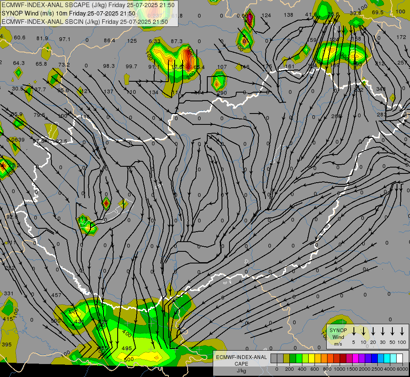Click the 99.7 value on the map

coord(131,67)
